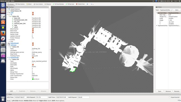Expand the Global Options tree item
The width and height of the screenshot is (181, 102).
click(x=8, y=9)
